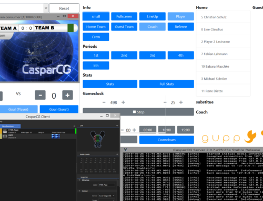Add one to guest score
This screenshot has height=201, width=263.
point(67,95)
